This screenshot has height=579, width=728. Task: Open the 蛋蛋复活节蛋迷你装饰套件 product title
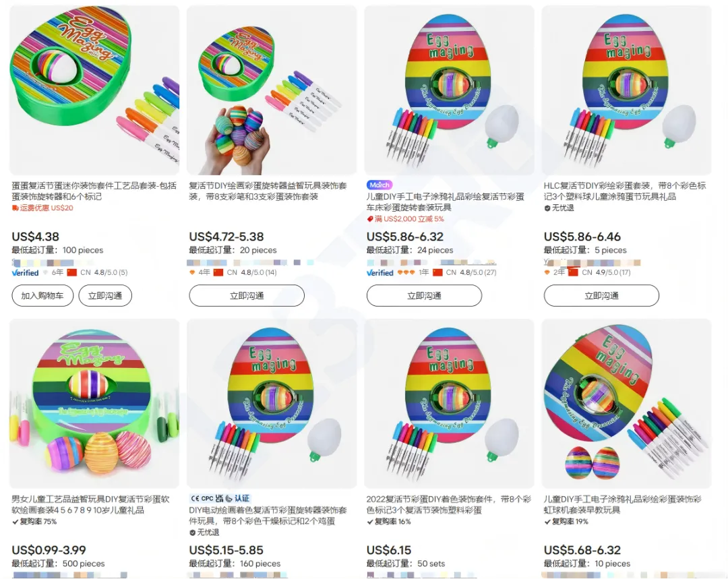tap(94, 191)
